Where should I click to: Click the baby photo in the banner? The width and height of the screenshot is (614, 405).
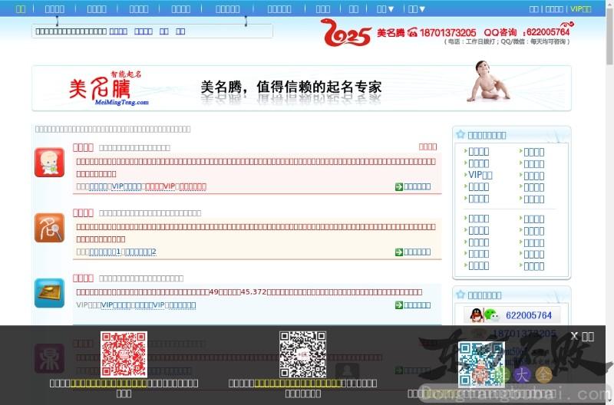[x=487, y=81]
